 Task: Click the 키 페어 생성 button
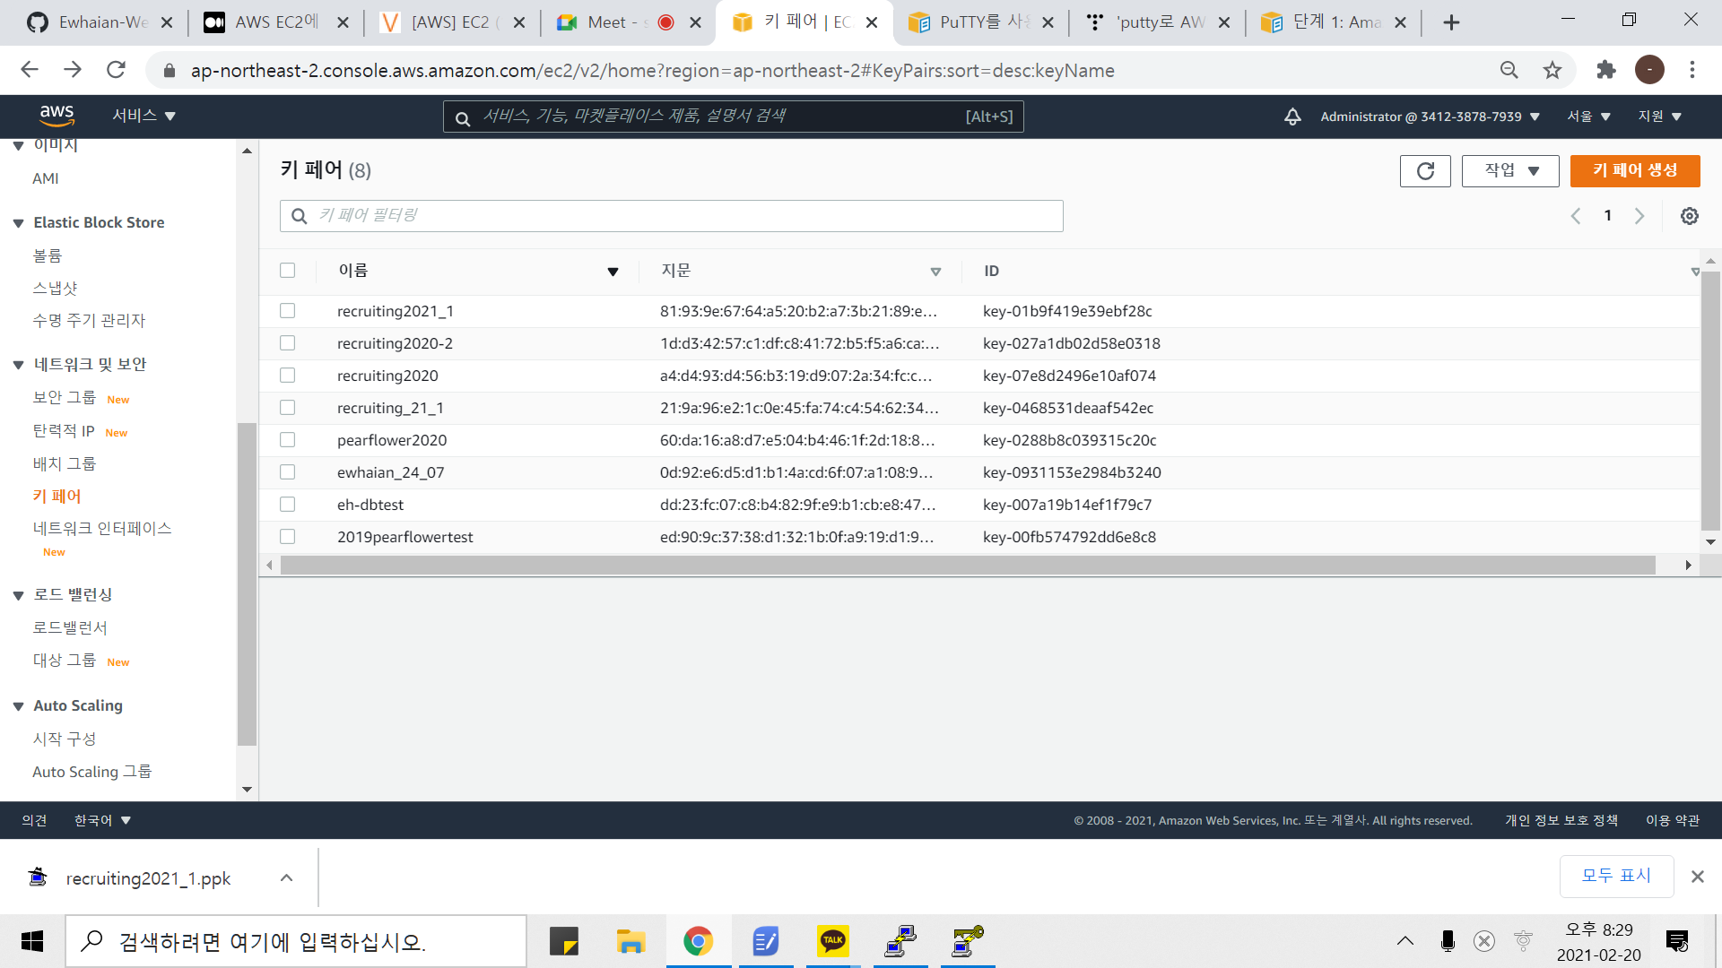point(1634,170)
